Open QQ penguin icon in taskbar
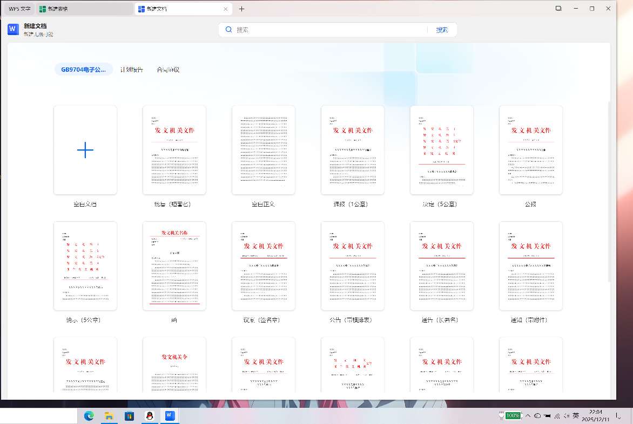This screenshot has height=424, width=633. [x=150, y=415]
